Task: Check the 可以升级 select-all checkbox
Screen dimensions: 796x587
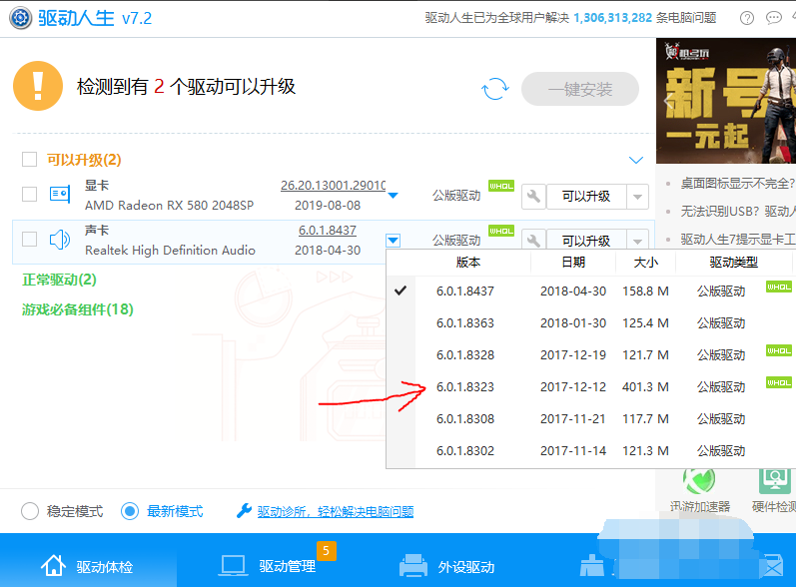Action: point(29,160)
